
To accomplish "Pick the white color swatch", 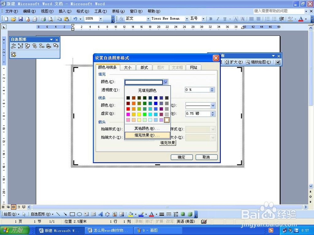I will click(x=167, y=120).
